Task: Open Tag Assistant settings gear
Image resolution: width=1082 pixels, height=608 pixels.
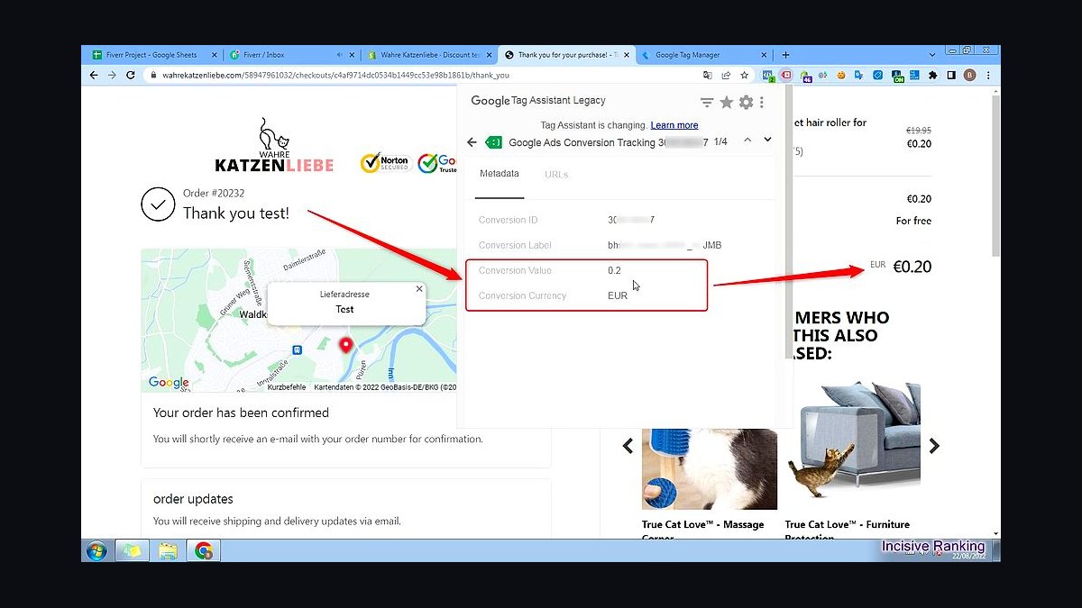Action: click(x=746, y=102)
